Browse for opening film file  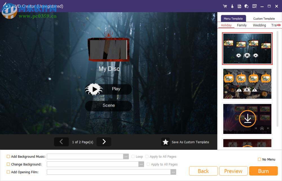pyautogui.click(x=173, y=172)
